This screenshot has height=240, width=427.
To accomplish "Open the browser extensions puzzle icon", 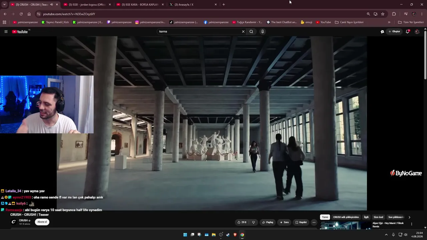I will 394,14.
